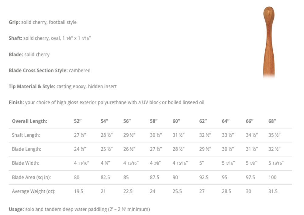Screen dimensions: 304x215
Task: Click the "Shaft:" specification label
Action: 16,38
